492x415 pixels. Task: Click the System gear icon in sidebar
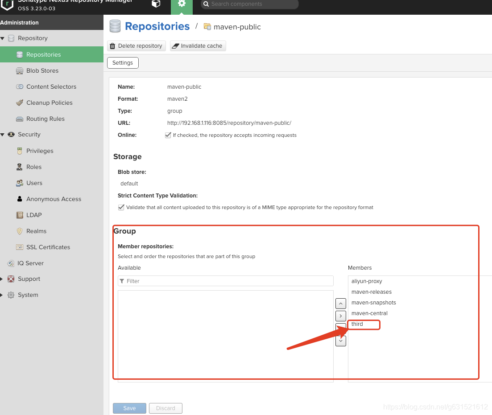(x=11, y=295)
